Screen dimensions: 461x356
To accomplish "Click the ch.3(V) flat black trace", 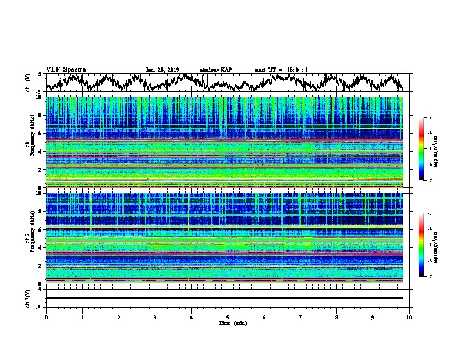I will [x=225, y=298].
